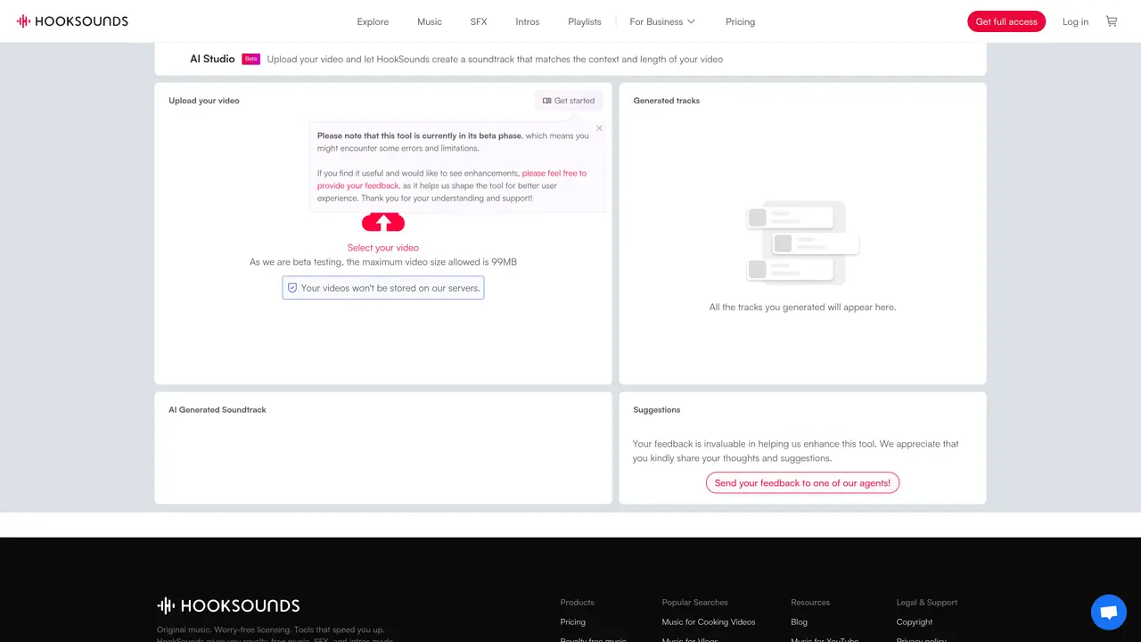Click 'All the tracks you generated will appear here.'
Viewport: 1141px width, 642px height.
[802, 307]
